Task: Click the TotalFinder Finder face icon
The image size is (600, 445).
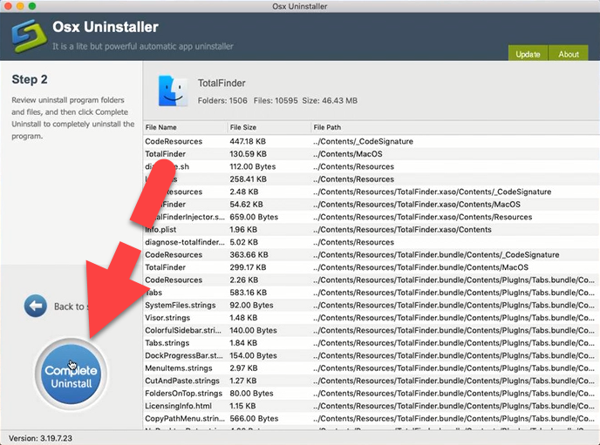Action: click(x=173, y=91)
